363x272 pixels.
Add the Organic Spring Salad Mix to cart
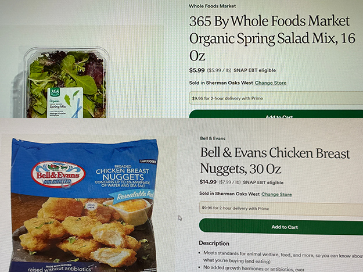pyautogui.click(x=276, y=114)
